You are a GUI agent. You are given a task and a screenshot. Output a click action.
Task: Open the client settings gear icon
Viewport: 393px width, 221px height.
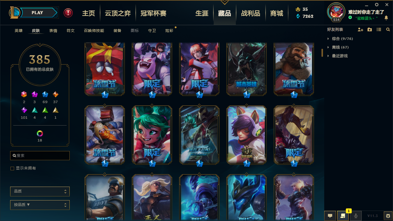[x=377, y=5]
